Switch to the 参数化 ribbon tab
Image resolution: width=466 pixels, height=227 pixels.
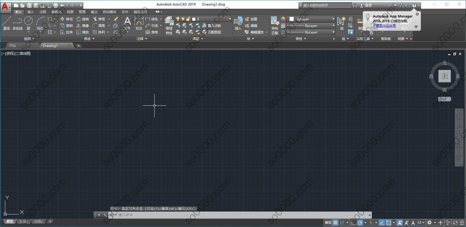(x=56, y=12)
